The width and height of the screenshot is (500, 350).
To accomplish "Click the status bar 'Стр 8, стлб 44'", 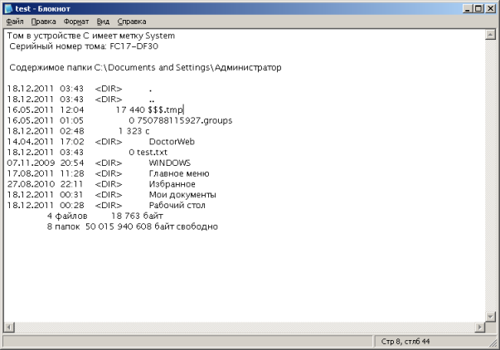I will (405, 342).
